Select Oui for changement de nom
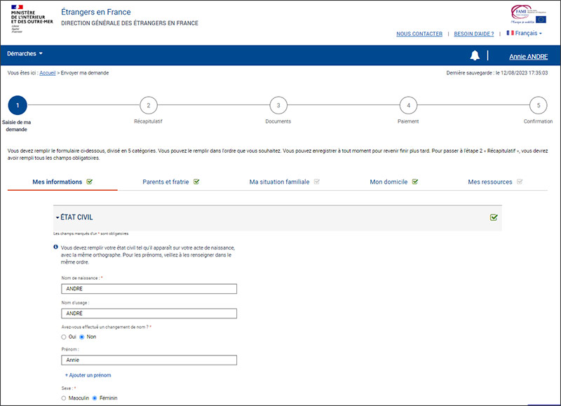 point(64,337)
